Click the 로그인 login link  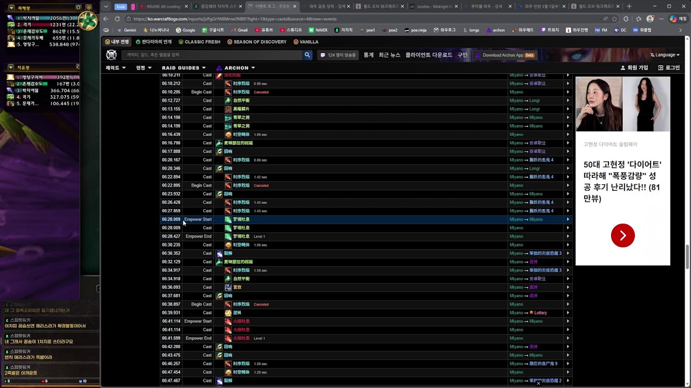669,68
